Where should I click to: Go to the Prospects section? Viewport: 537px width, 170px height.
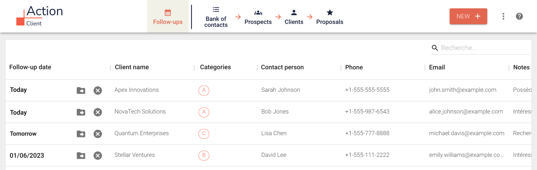point(258,17)
